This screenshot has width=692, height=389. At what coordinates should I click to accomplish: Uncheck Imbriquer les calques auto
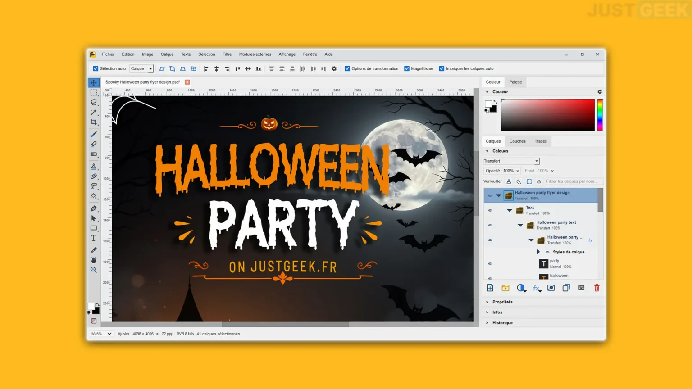(x=442, y=68)
